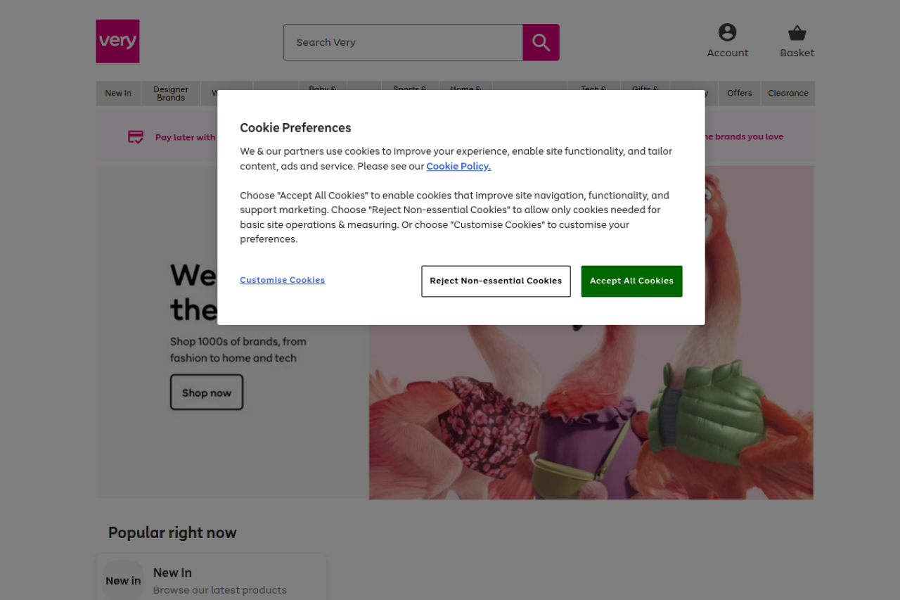Click the 'brands you love' promo text
Screen dimensions: 900x600
[x=745, y=137]
